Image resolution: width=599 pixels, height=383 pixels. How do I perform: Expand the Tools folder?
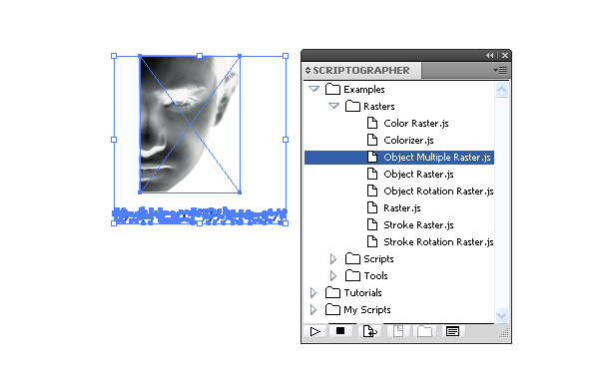[333, 275]
